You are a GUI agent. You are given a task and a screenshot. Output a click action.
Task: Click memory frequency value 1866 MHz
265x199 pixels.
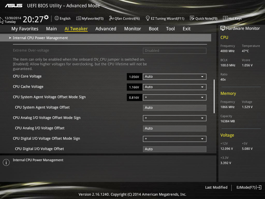coord(227,107)
